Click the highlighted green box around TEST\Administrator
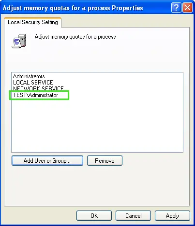 pyautogui.click(x=39, y=95)
